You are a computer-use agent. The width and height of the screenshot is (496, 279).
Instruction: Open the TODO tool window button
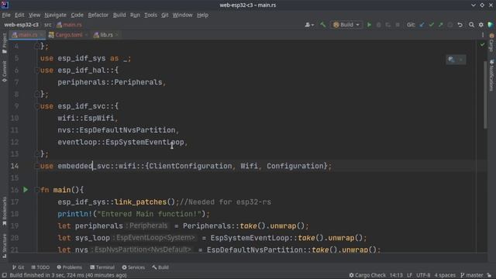click(x=40, y=267)
